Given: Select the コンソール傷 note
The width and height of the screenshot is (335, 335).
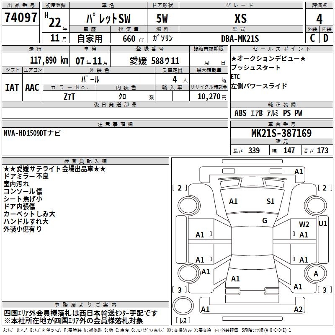Looking at the screenshot, I should (x=23, y=191).
